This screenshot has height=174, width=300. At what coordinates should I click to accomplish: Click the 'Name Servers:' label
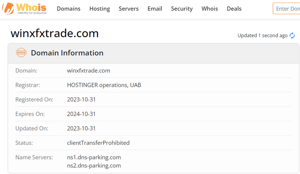click(x=34, y=158)
